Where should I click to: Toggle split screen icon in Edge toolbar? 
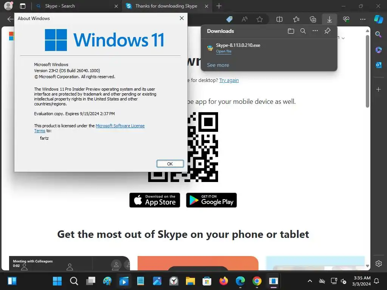279,19
